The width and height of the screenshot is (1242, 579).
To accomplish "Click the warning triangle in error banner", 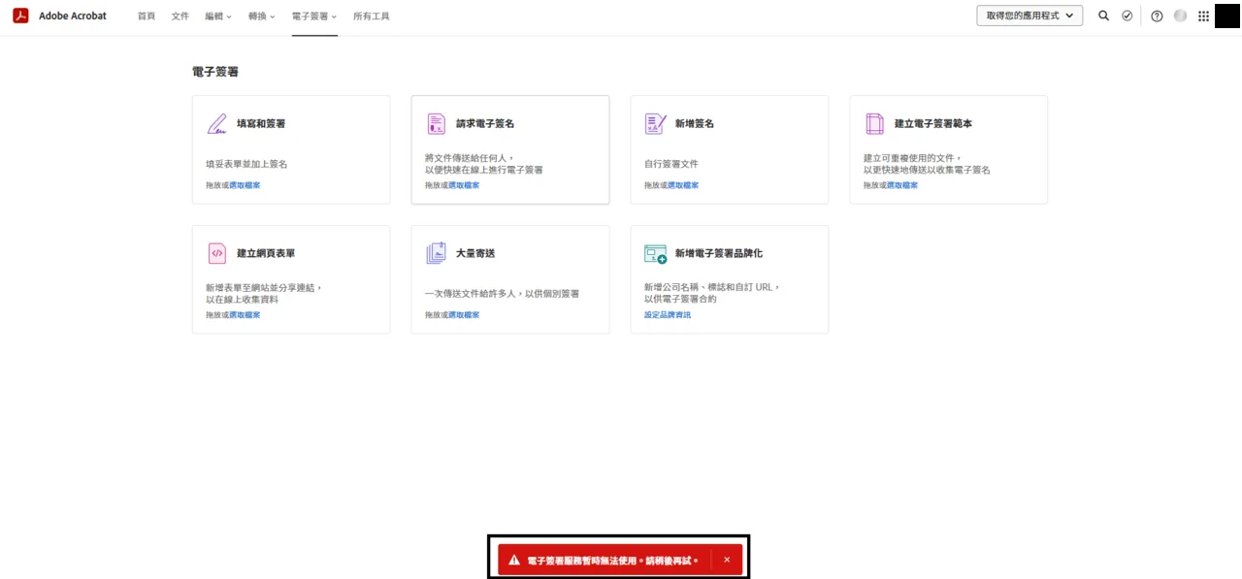I will (x=514, y=560).
